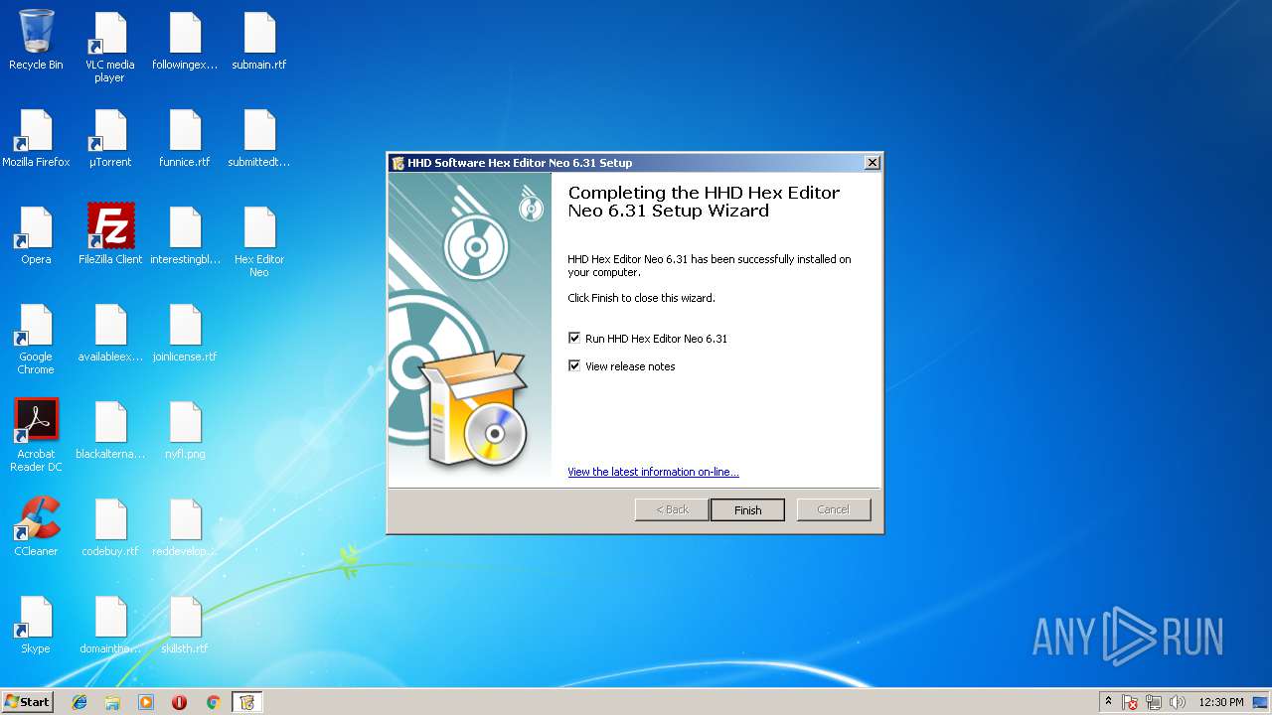1272x715 pixels.
Task: Open the clock showing 12:30 PM
Action: tap(1220, 702)
